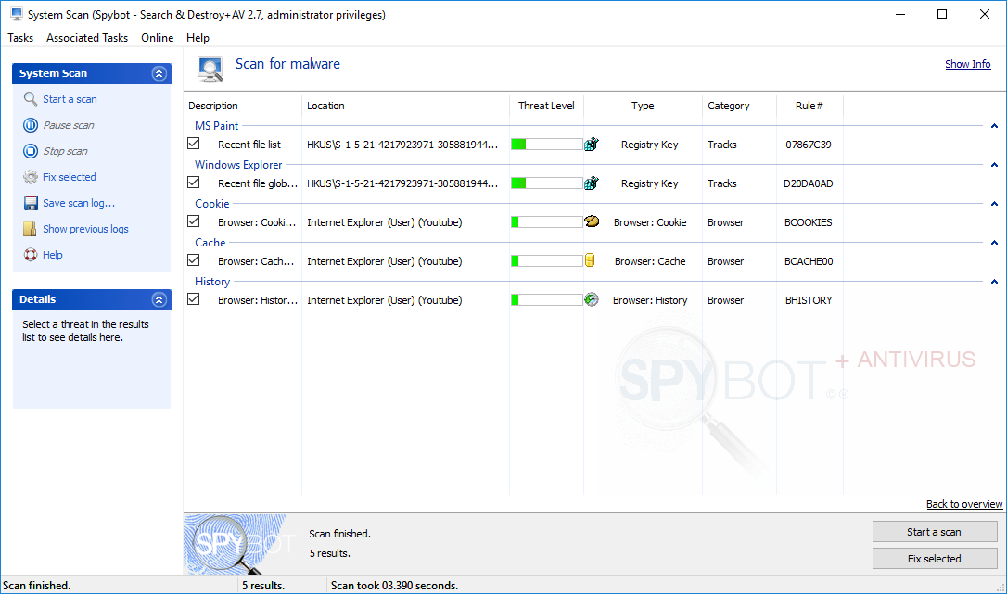The height and width of the screenshot is (594, 1007).
Task: Click the BCOOKIES rule cell
Action: (x=809, y=222)
